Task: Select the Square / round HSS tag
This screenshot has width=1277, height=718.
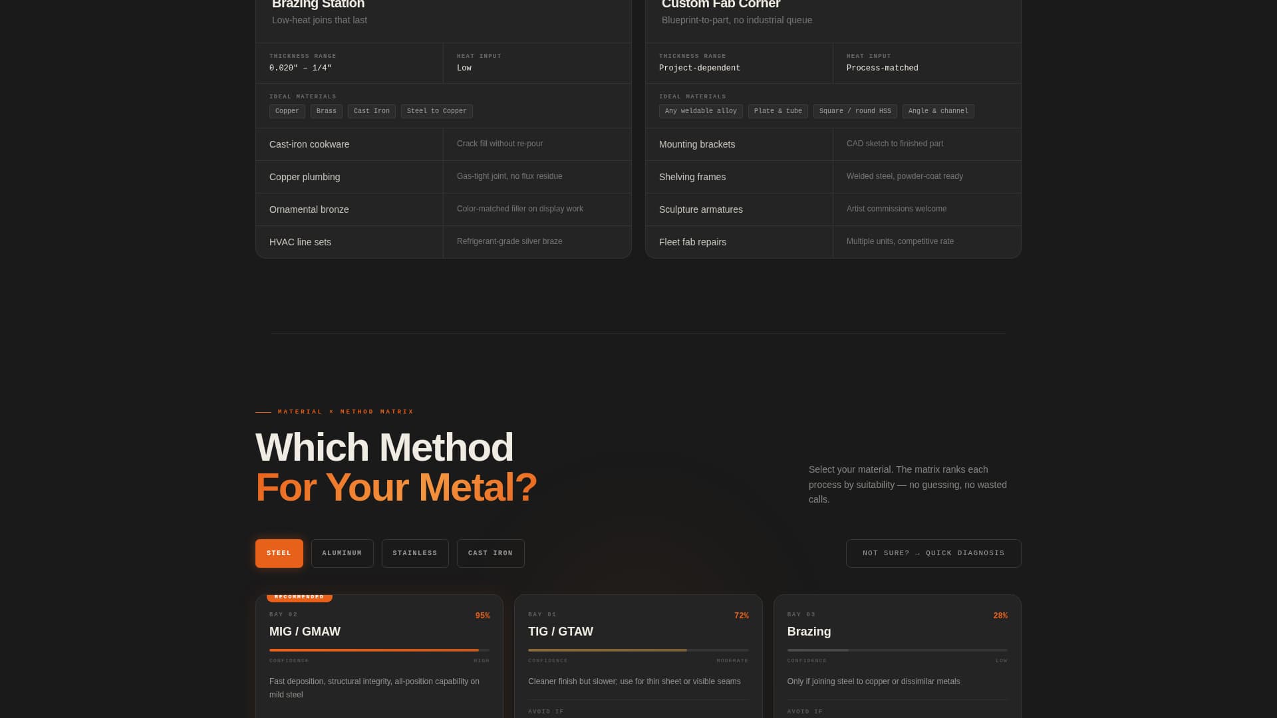Action: pyautogui.click(x=855, y=111)
